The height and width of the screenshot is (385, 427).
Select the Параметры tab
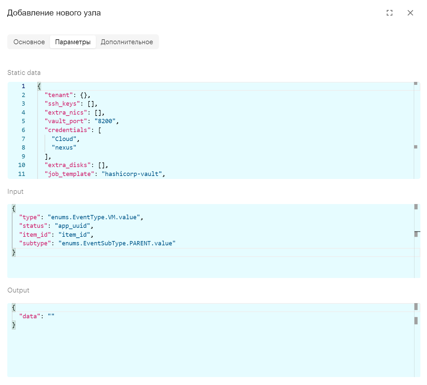[73, 42]
